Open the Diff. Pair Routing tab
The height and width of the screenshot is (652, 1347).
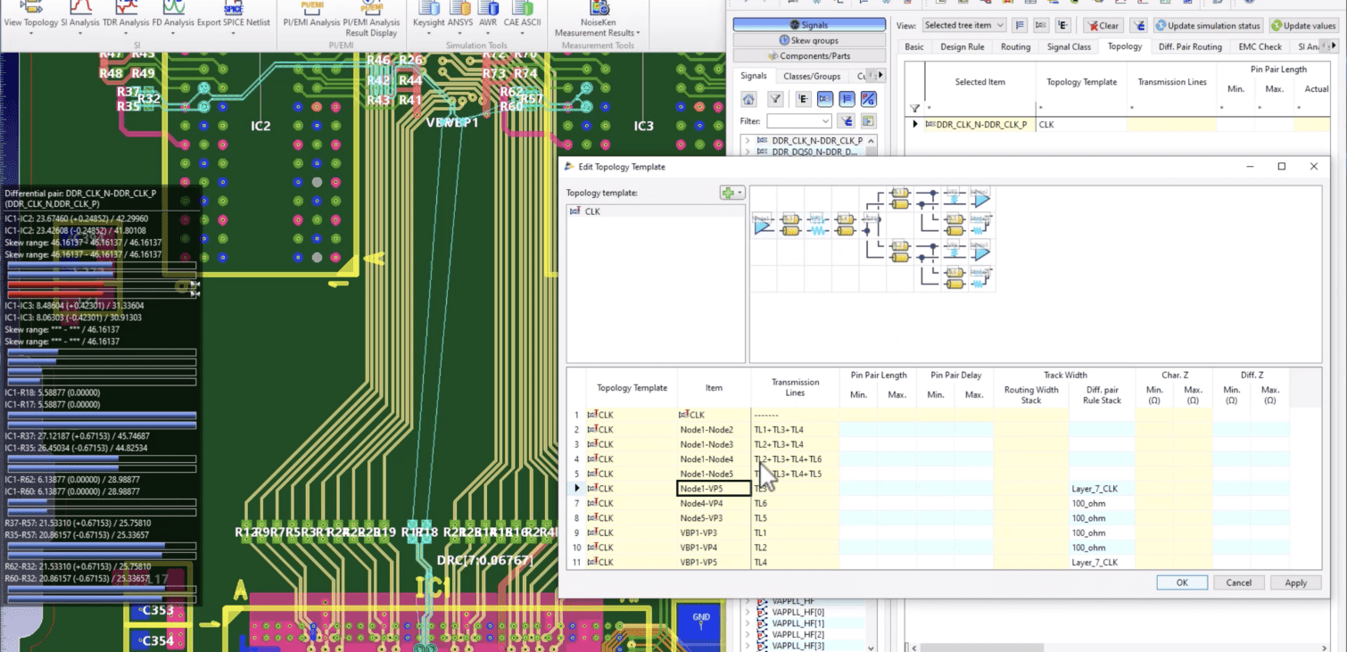click(x=1190, y=46)
